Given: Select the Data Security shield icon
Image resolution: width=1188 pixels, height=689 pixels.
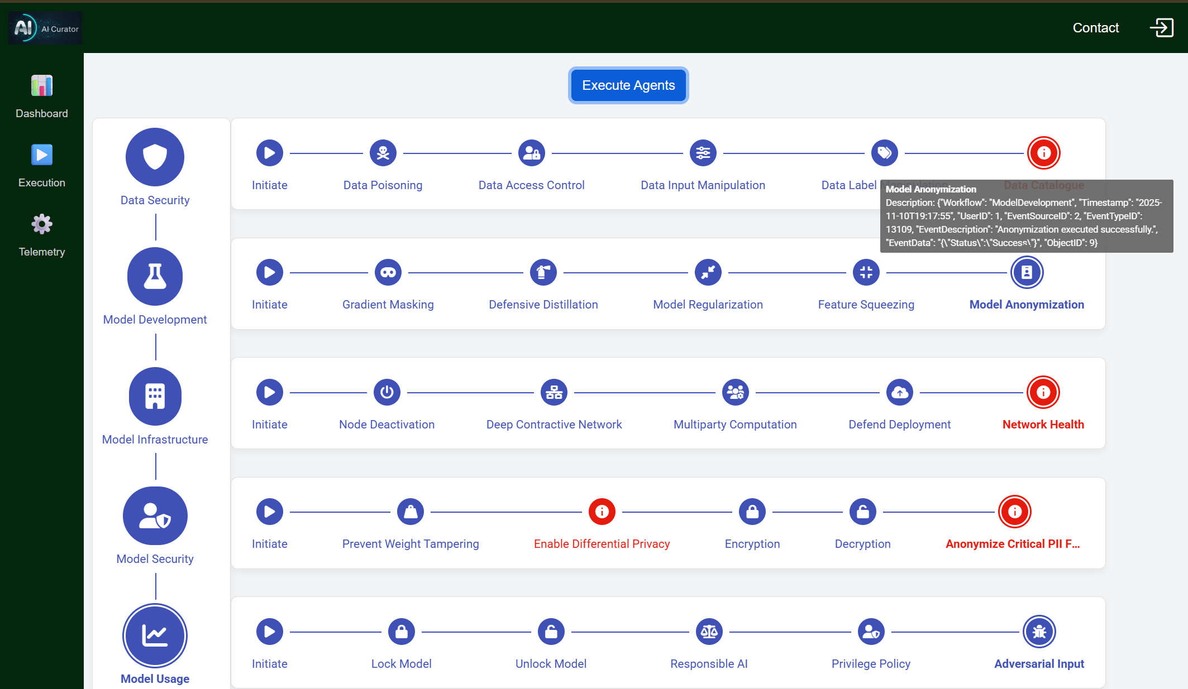Looking at the screenshot, I should (x=155, y=157).
